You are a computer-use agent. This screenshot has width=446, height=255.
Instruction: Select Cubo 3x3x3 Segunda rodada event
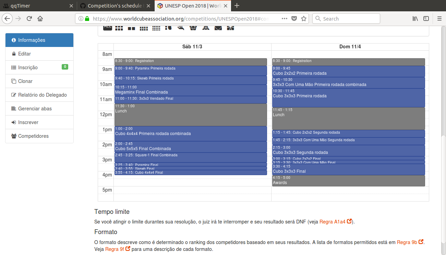[x=349, y=150]
